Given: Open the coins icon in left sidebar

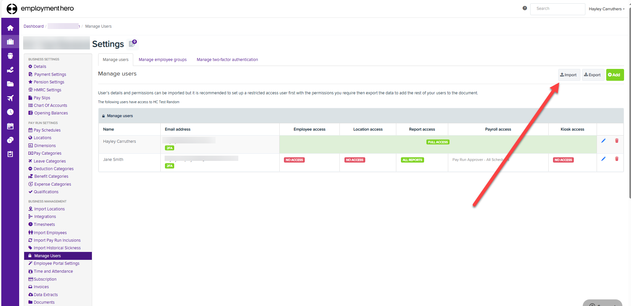Looking at the screenshot, I should pos(10,140).
